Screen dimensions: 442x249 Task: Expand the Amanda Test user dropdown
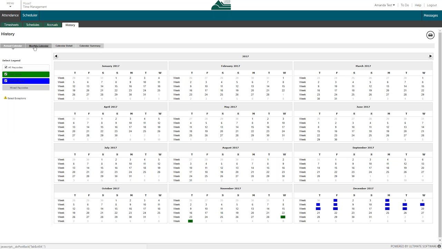point(384,5)
